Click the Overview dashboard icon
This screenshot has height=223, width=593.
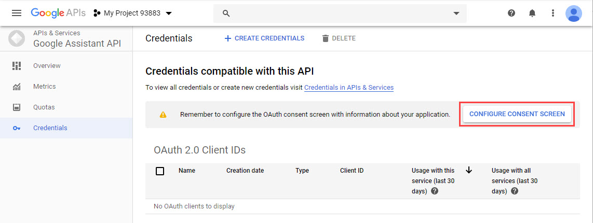(16, 66)
